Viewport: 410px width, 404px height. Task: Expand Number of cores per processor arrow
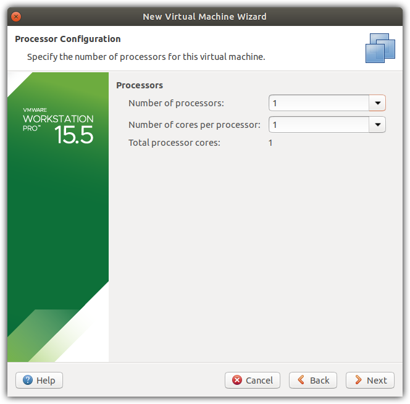(377, 125)
